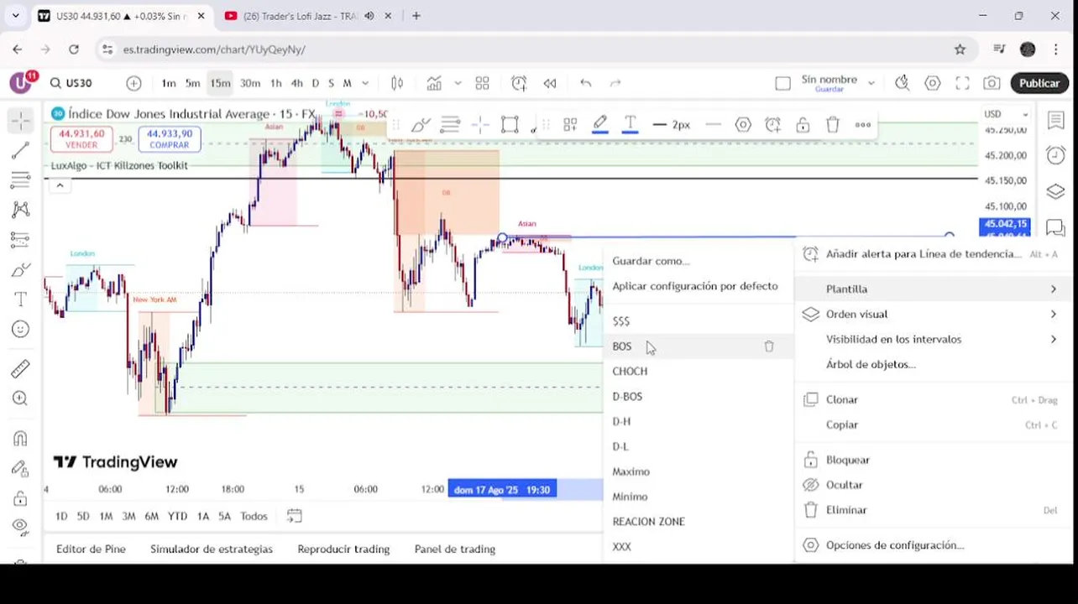Select the ruler measure tool

pyautogui.click(x=20, y=368)
